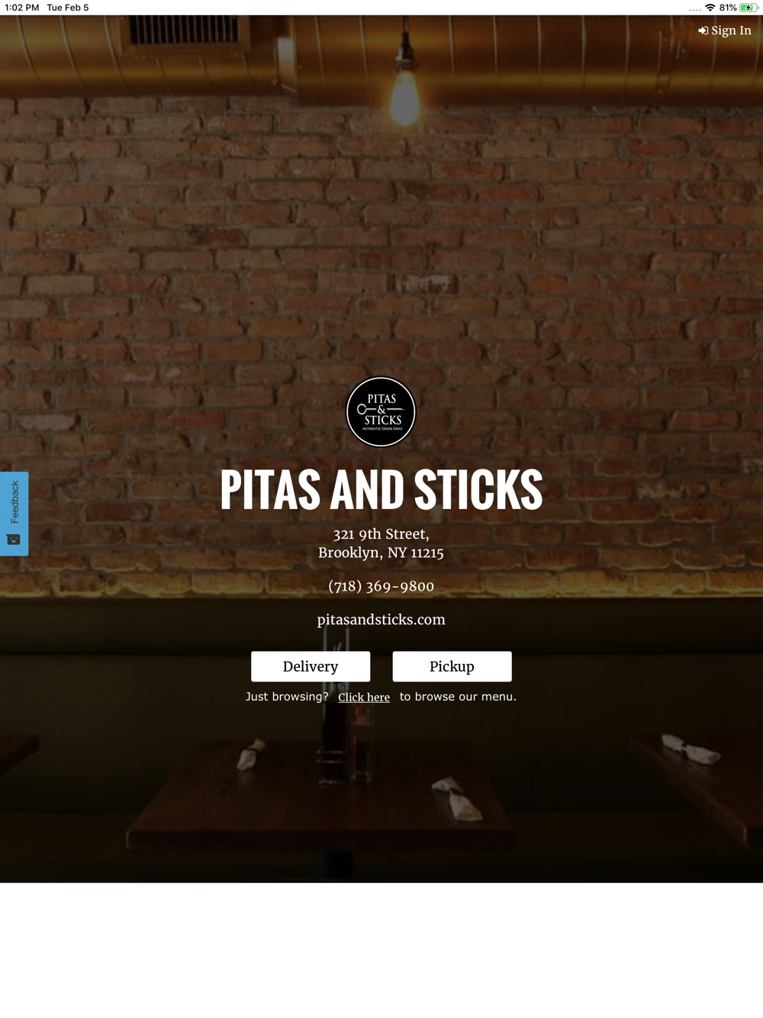This screenshot has height=1018, width=763.
Task: Tap the 1:02 PM clock
Action: (21, 8)
